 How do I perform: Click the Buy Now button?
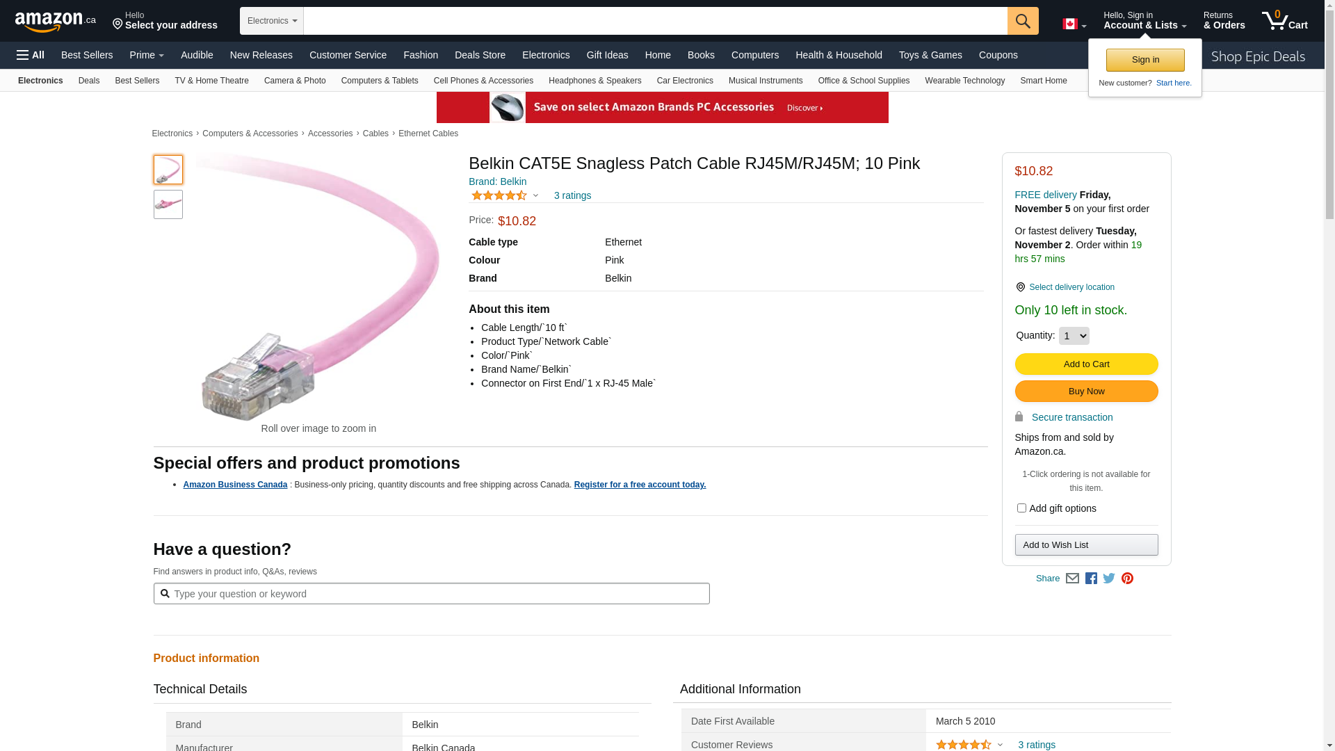point(1086,391)
